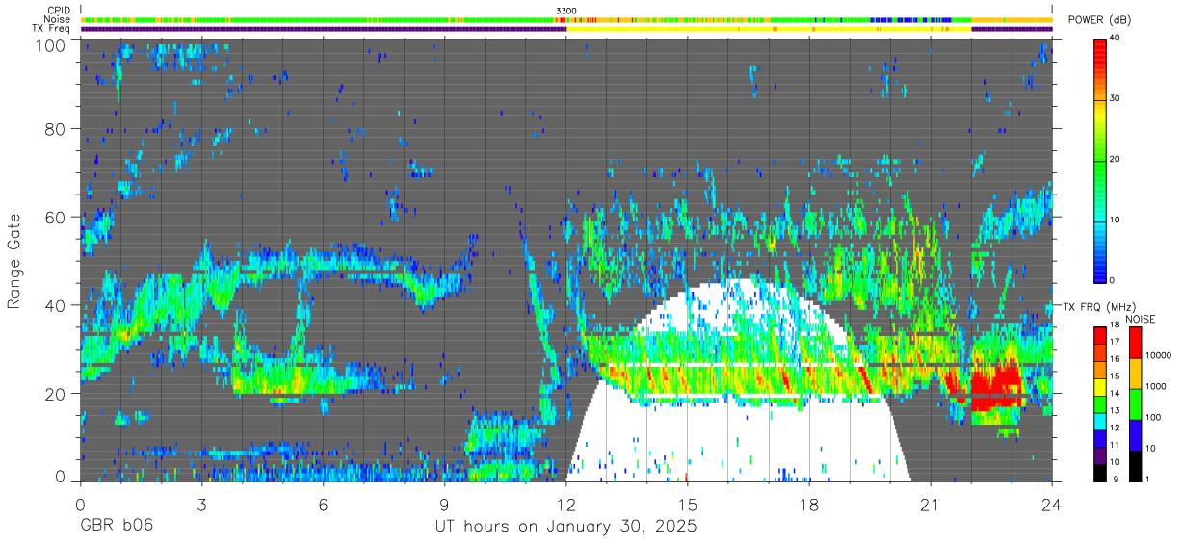The height and width of the screenshot is (546, 1183).
Task: Click the red 10000 noise level swatch
Action: click(1136, 344)
